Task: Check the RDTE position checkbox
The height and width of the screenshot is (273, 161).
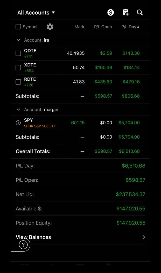Action: click(18, 82)
